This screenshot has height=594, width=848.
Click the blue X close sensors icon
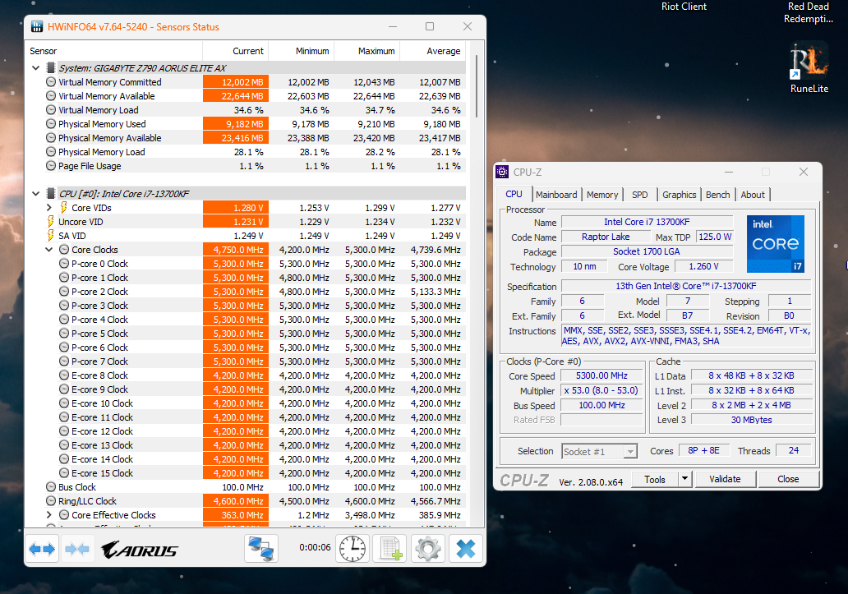(466, 549)
